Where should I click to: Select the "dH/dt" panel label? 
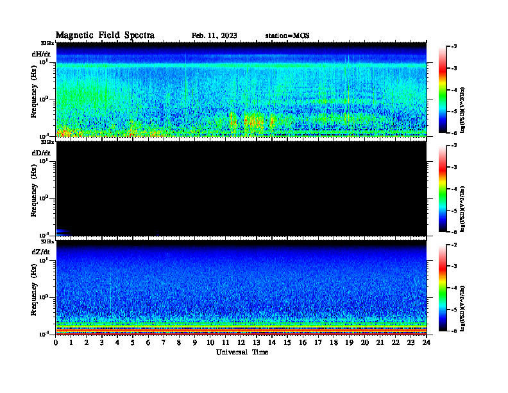41,54
